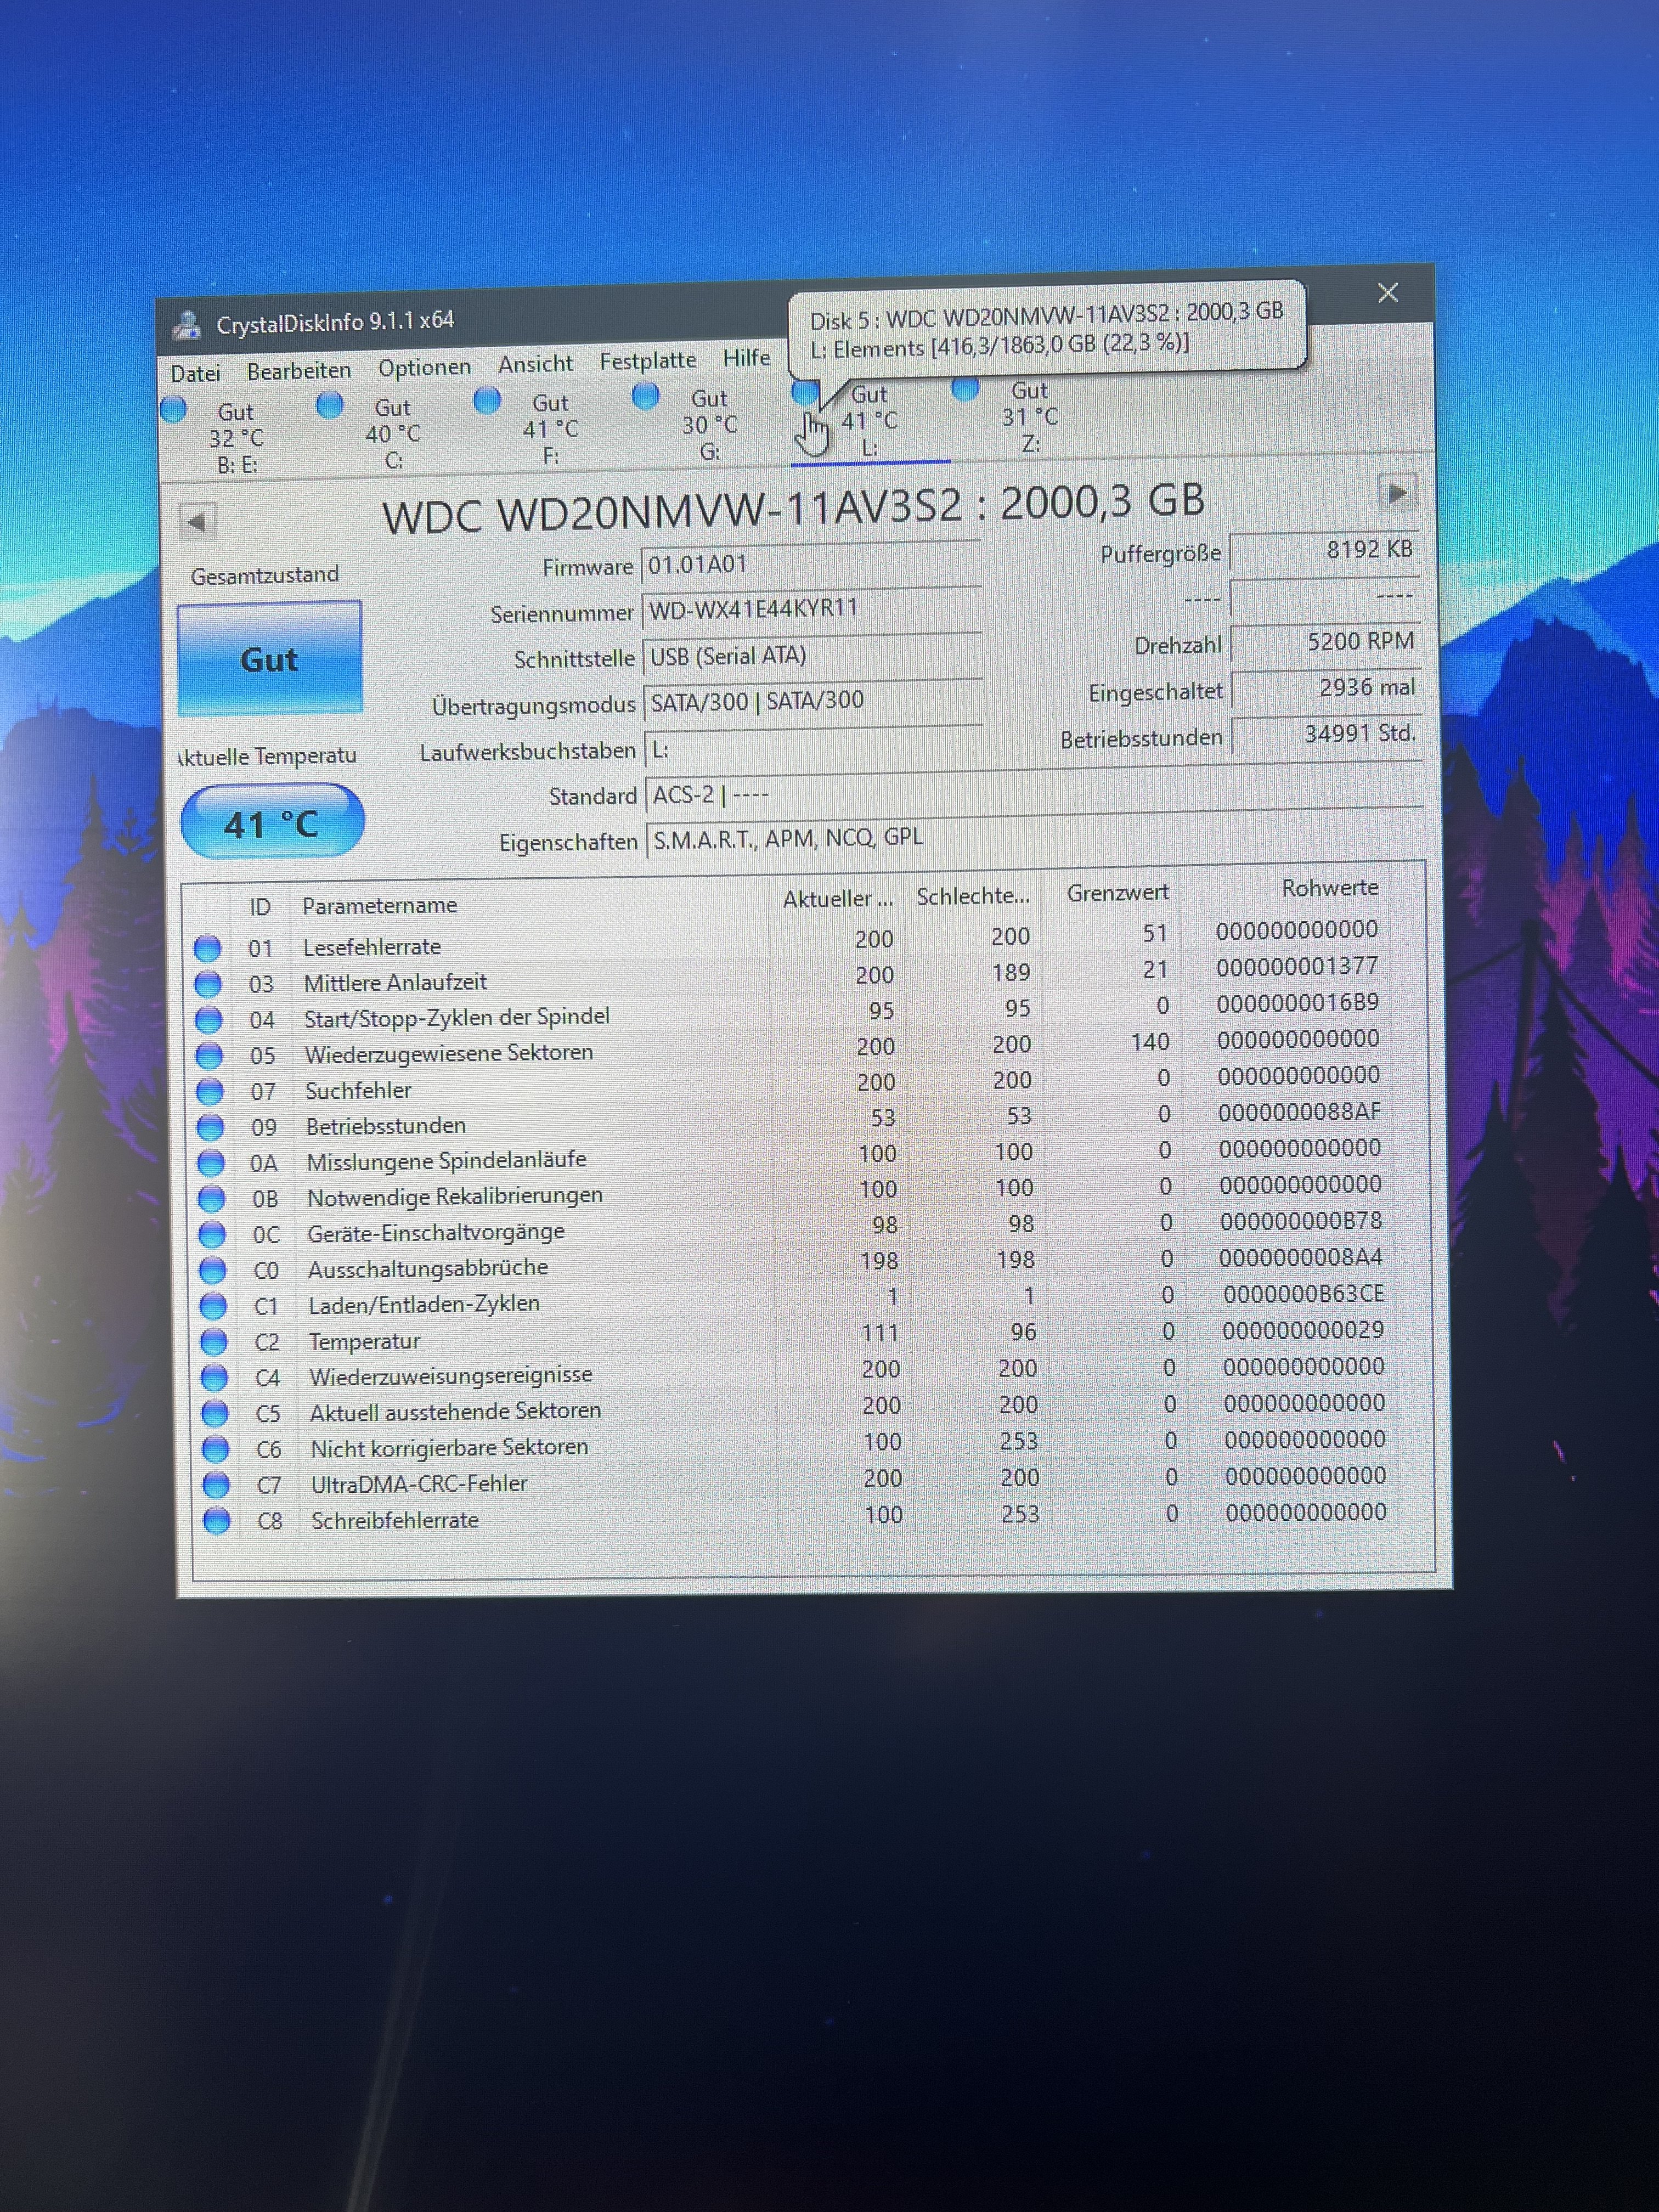Viewport: 1659px width, 2212px height.
Task: Close the CrystalDiskInfo window
Action: coord(1387,293)
